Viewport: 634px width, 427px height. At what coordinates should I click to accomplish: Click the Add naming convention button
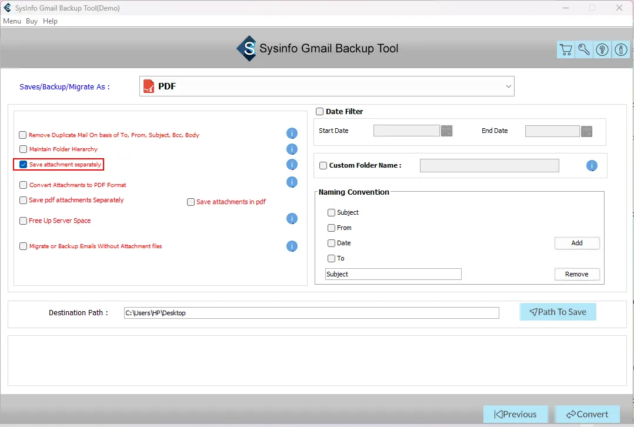click(x=576, y=243)
